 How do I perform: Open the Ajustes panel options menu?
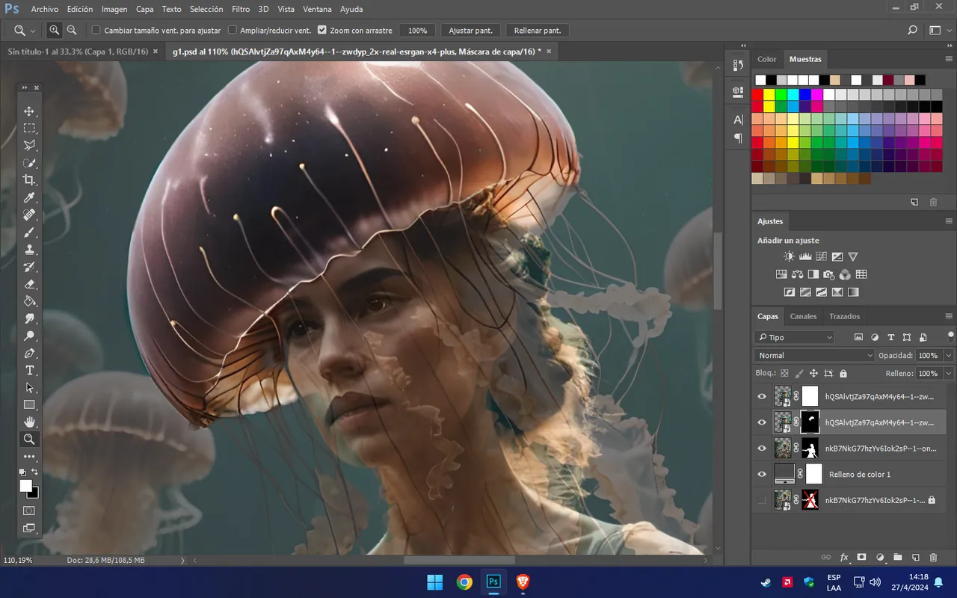coord(949,221)
